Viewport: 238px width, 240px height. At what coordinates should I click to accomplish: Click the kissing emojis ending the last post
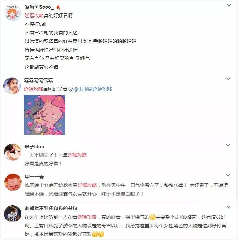(98, 235)
